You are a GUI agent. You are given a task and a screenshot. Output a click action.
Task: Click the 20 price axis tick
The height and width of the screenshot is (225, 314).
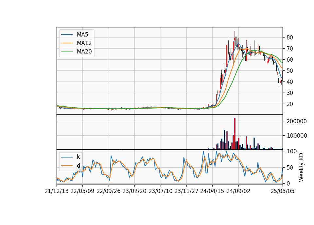(x=289, y=104)
